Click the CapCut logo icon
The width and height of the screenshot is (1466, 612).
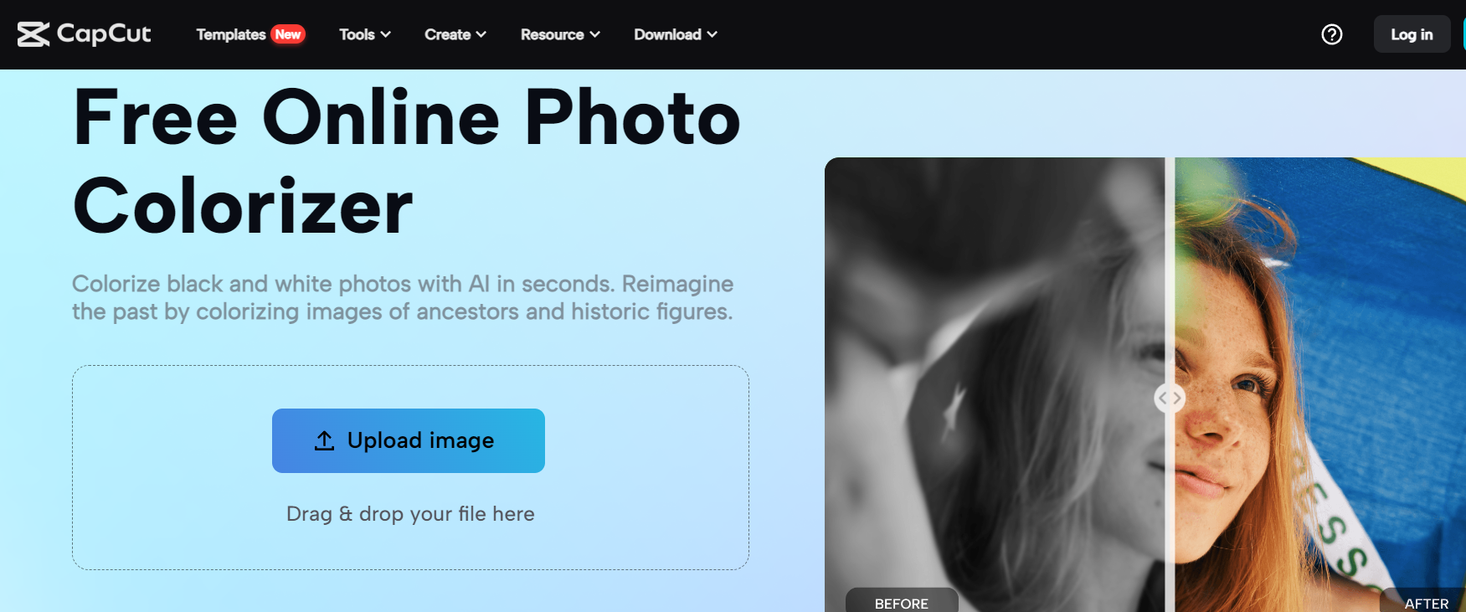click(x=33, y=34)
